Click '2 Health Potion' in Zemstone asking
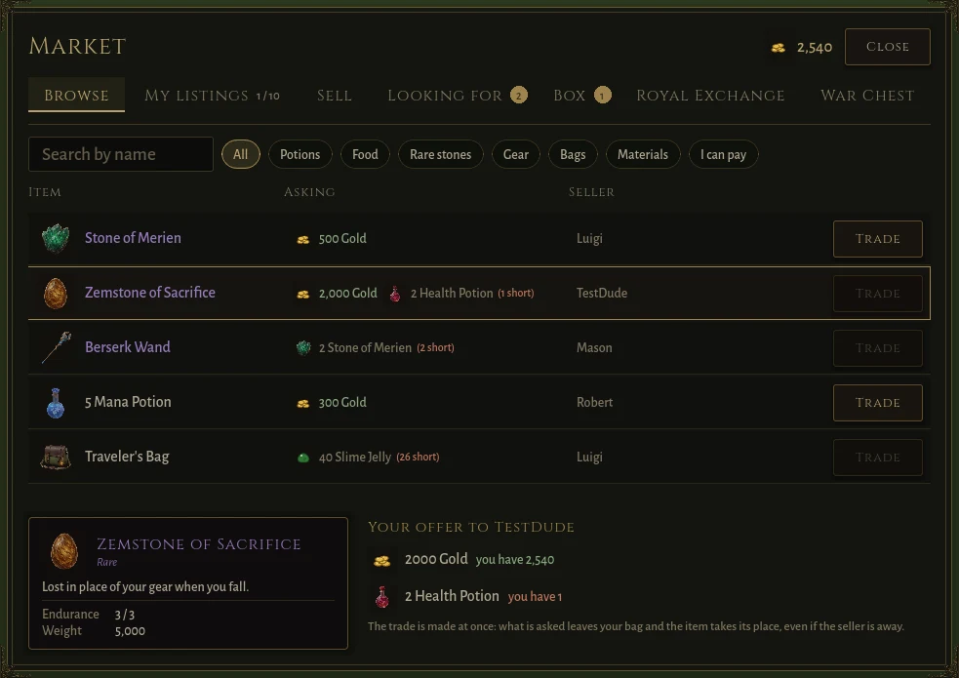Screen dimensions: 959x678 coord(452,294)
